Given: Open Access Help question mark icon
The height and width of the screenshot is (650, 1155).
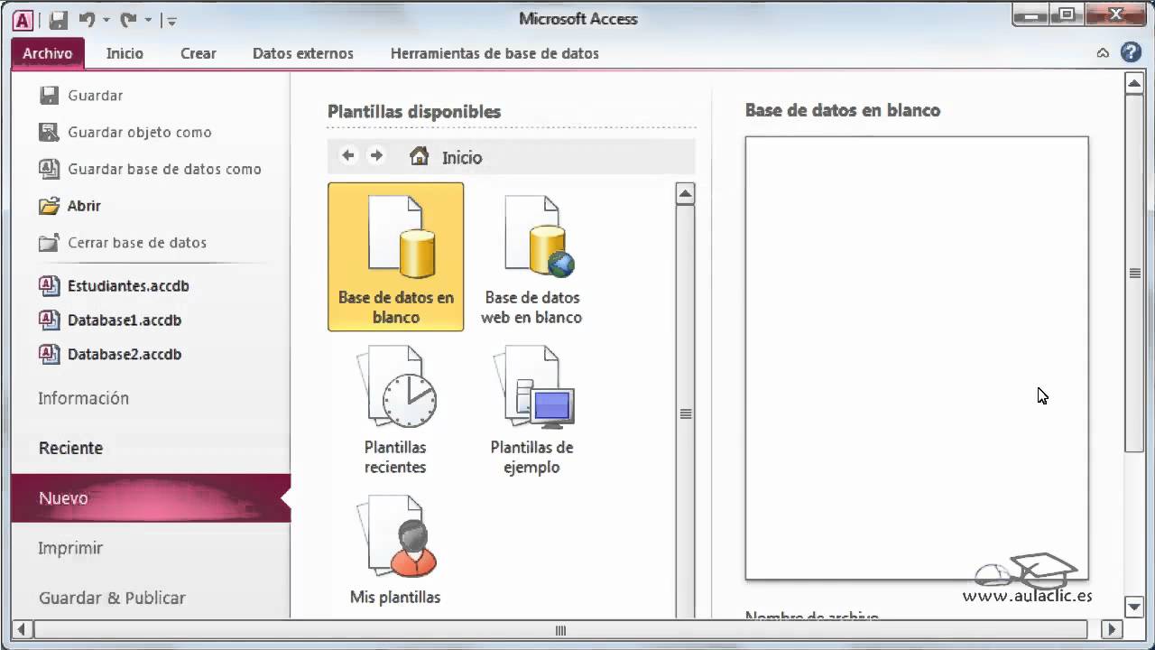Looking at the screenshot, I should point(1131,52).
